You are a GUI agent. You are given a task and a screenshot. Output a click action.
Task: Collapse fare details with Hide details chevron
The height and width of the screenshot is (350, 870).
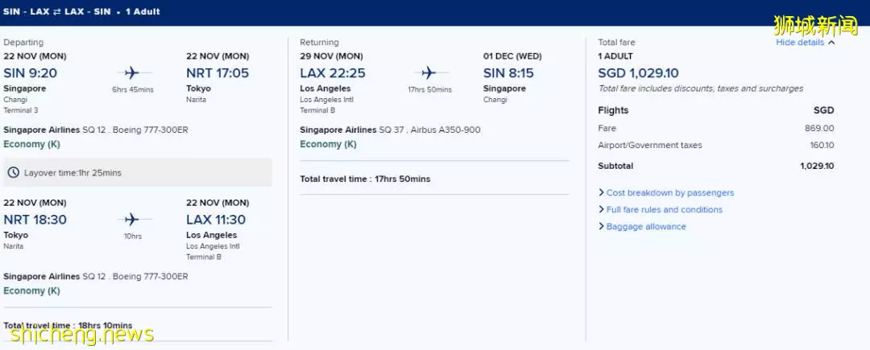point(831,43)
